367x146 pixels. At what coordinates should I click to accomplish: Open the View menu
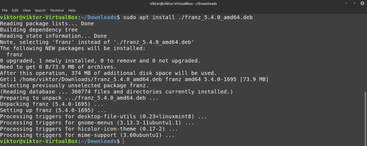click(27, 10)
